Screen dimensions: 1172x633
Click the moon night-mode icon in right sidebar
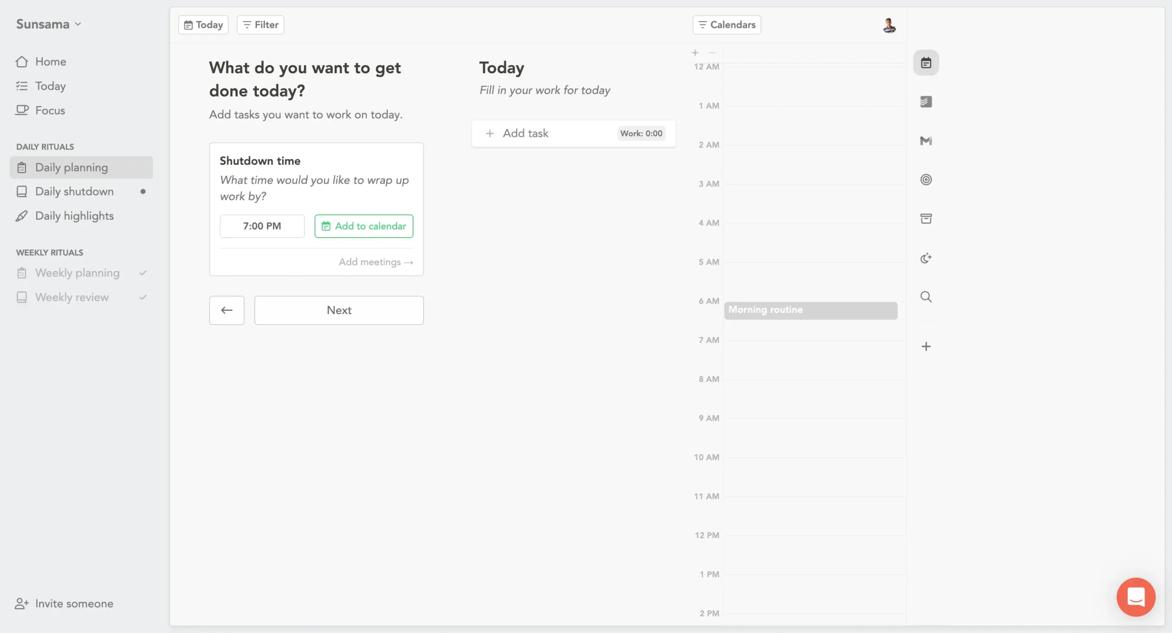click(x=926, y=258)
